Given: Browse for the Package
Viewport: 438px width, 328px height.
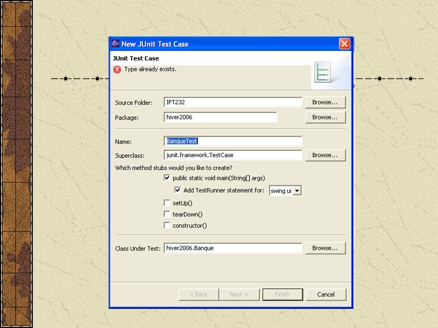Looking at the screenshot, I should tap(325, 118).
